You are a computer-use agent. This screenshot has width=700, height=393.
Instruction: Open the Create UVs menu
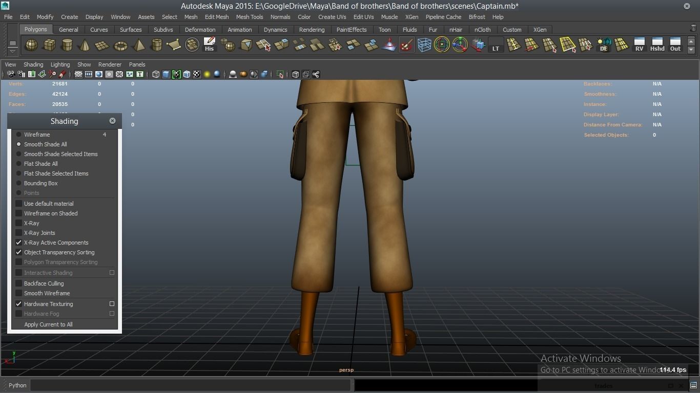click(332, 17)
